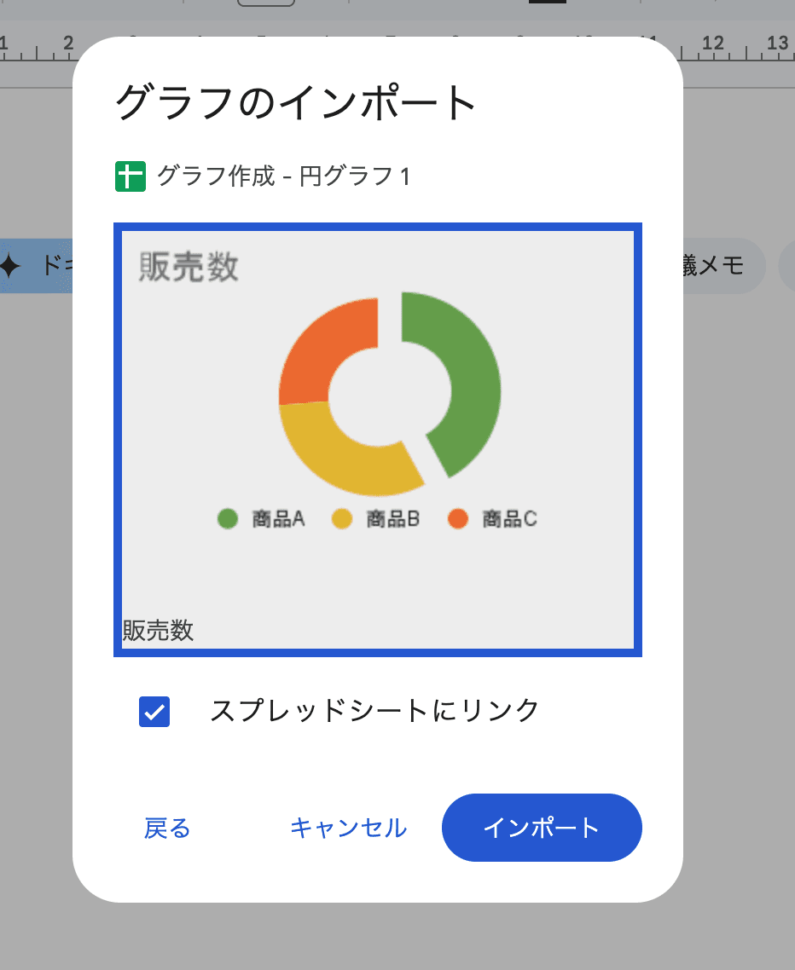795x970 pixels.
Task: Click the インポート button
Action: (x=542, y=827)
